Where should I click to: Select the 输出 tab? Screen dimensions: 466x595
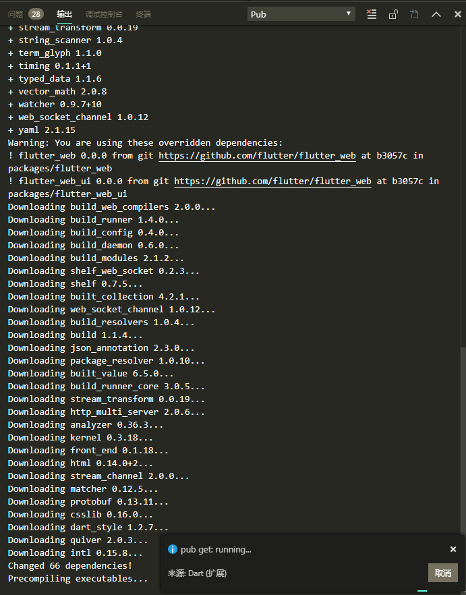pos(64,14)
